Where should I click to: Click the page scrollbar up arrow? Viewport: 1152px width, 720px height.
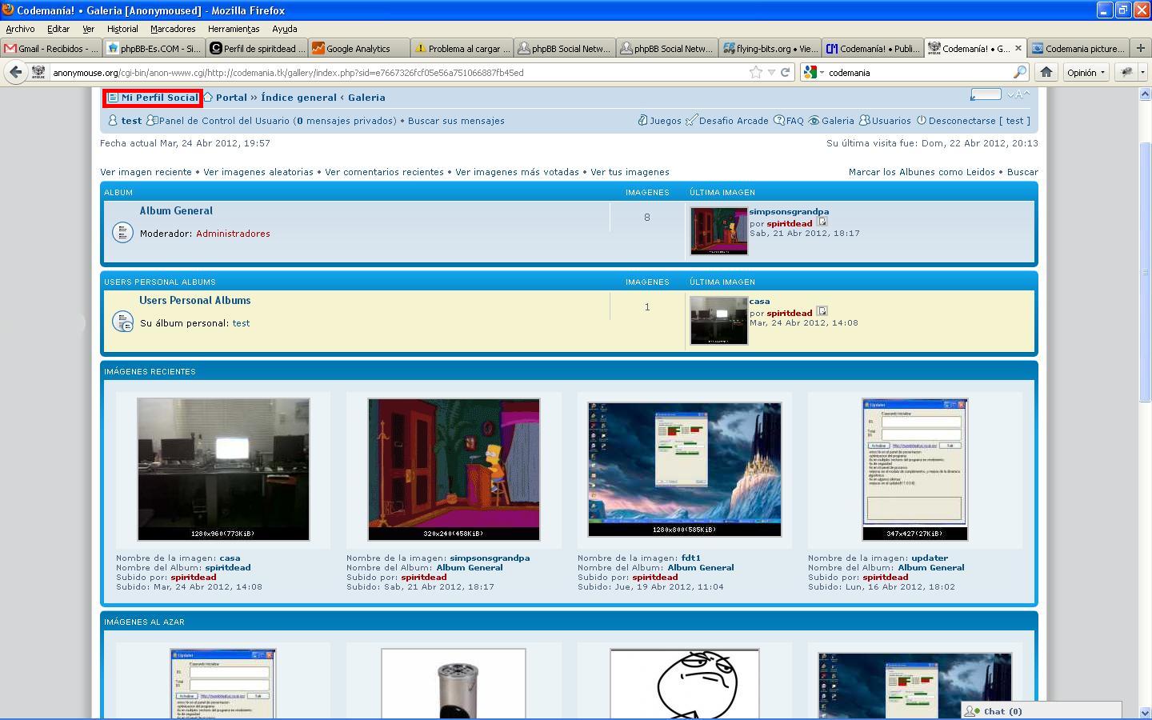click(1144, 94)
